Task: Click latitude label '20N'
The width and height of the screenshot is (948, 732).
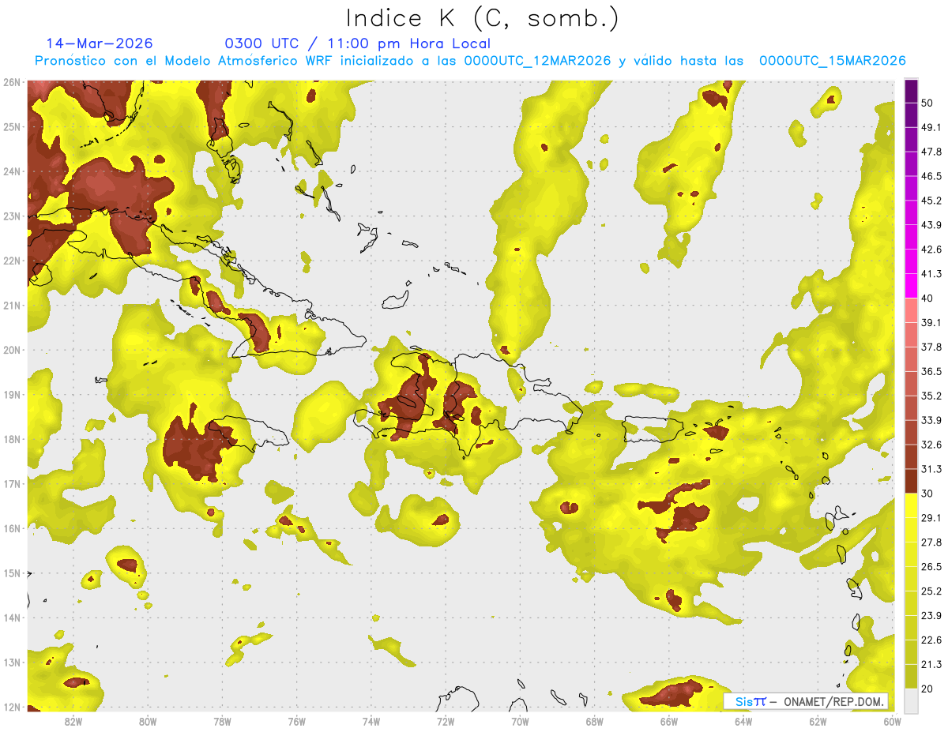Action: [x=11, y=350]
